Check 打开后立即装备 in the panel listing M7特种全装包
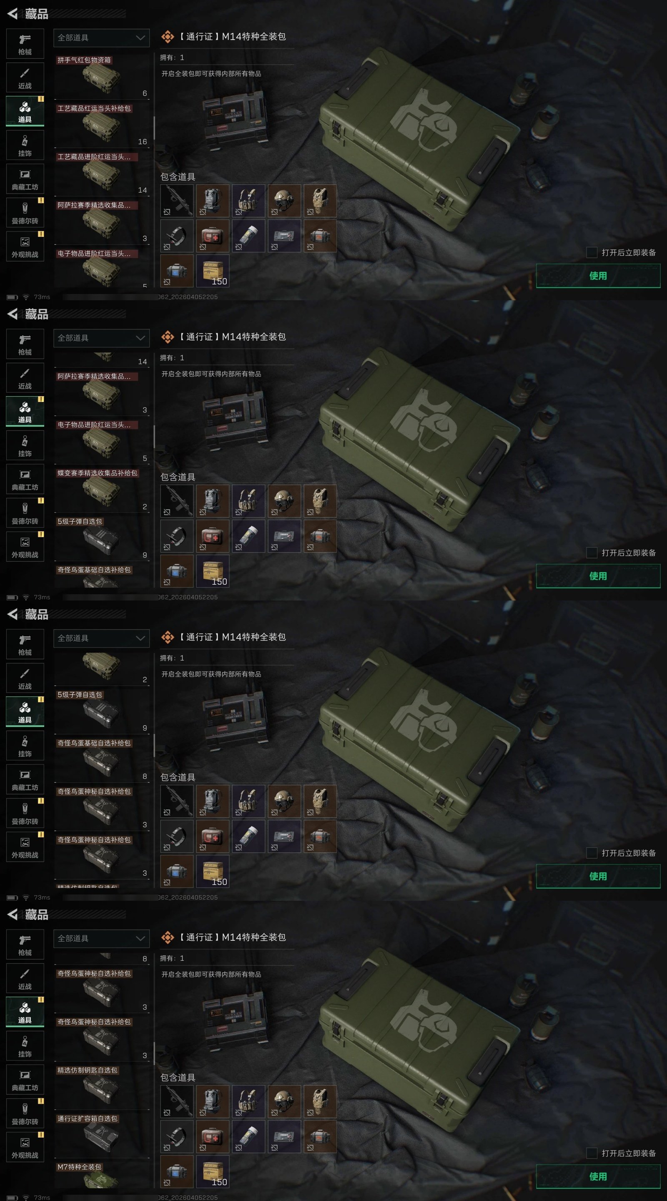667x1201 pixels. tap(592, 1153)
